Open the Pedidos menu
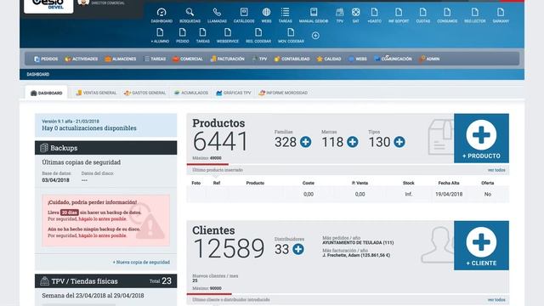544x306 pixels. [x=46, y=59]
